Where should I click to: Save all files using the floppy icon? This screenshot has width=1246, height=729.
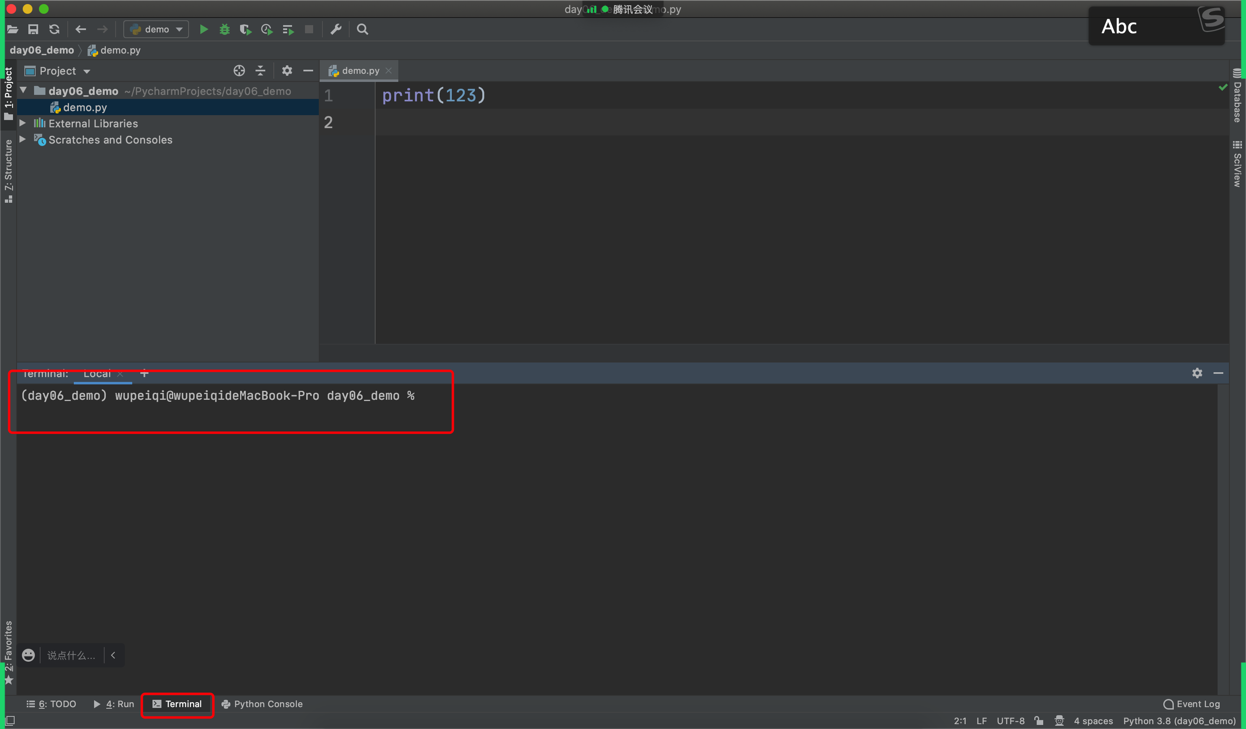coord(33,29)
